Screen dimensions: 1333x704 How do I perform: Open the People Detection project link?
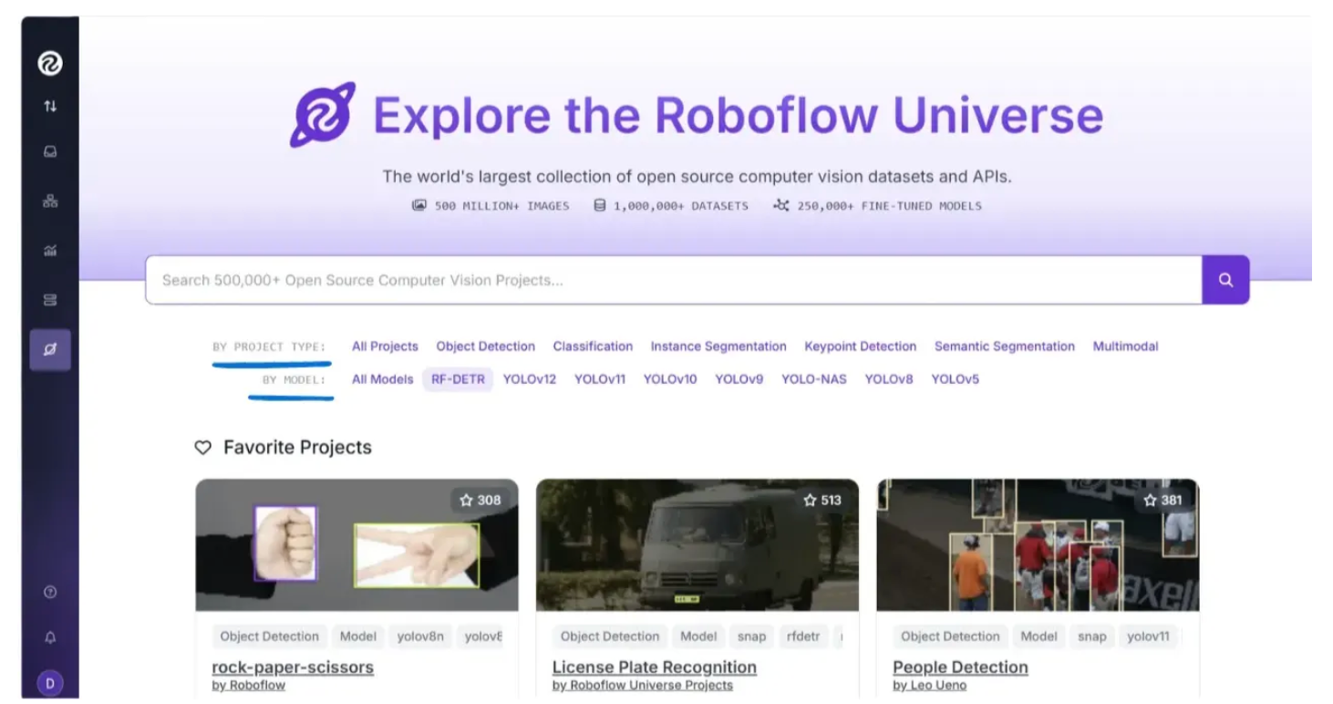[960, 668]
